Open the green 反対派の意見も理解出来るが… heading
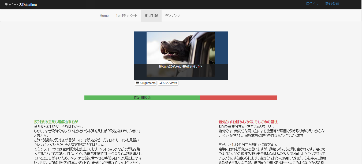The height and width of the screenshot is (164, 362). (x=58, y=122)
